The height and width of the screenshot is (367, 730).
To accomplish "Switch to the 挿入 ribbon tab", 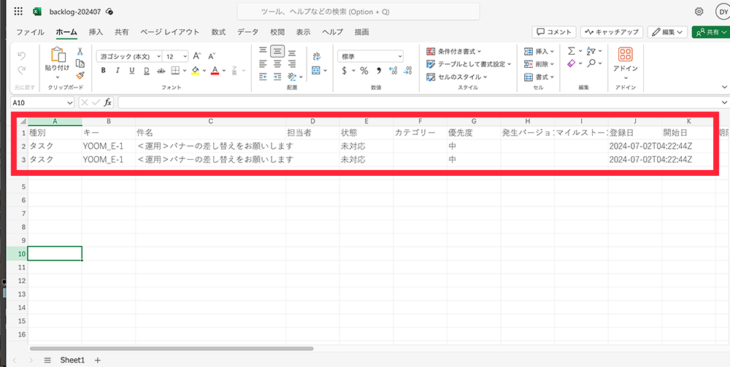I will pos(96,32).
